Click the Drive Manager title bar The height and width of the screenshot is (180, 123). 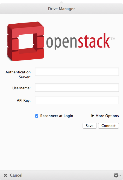[x=61, y=9]
